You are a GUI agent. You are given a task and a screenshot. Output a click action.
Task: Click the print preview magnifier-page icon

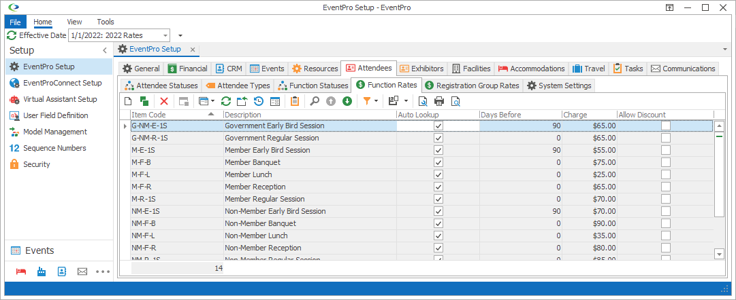pyautogui.click(x=455, y=100)
